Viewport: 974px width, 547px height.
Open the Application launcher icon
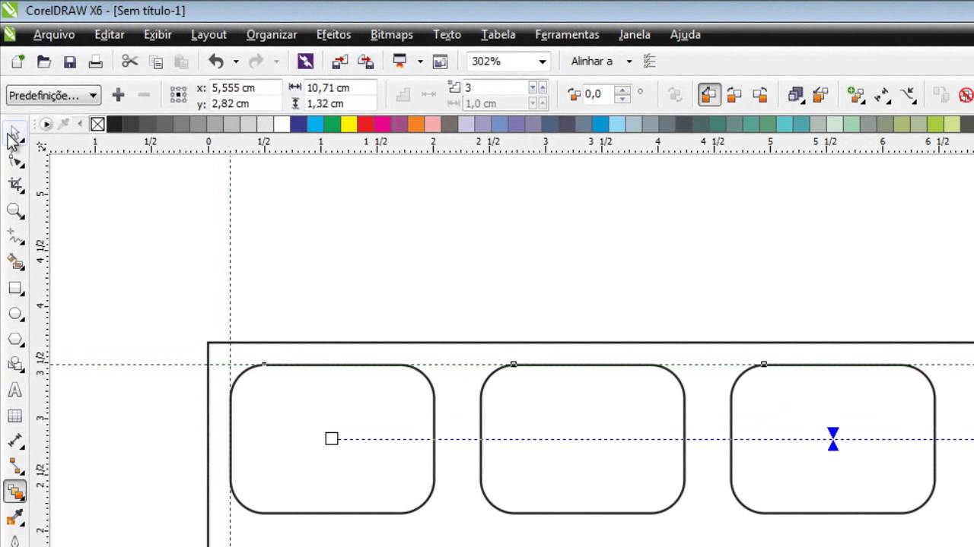[x=400, y=62]
